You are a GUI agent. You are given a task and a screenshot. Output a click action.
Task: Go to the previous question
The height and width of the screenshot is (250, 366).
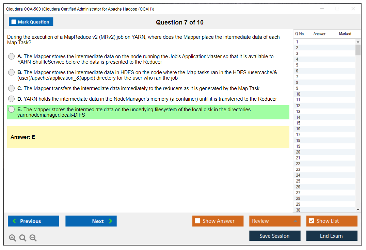tap(33, 221)
